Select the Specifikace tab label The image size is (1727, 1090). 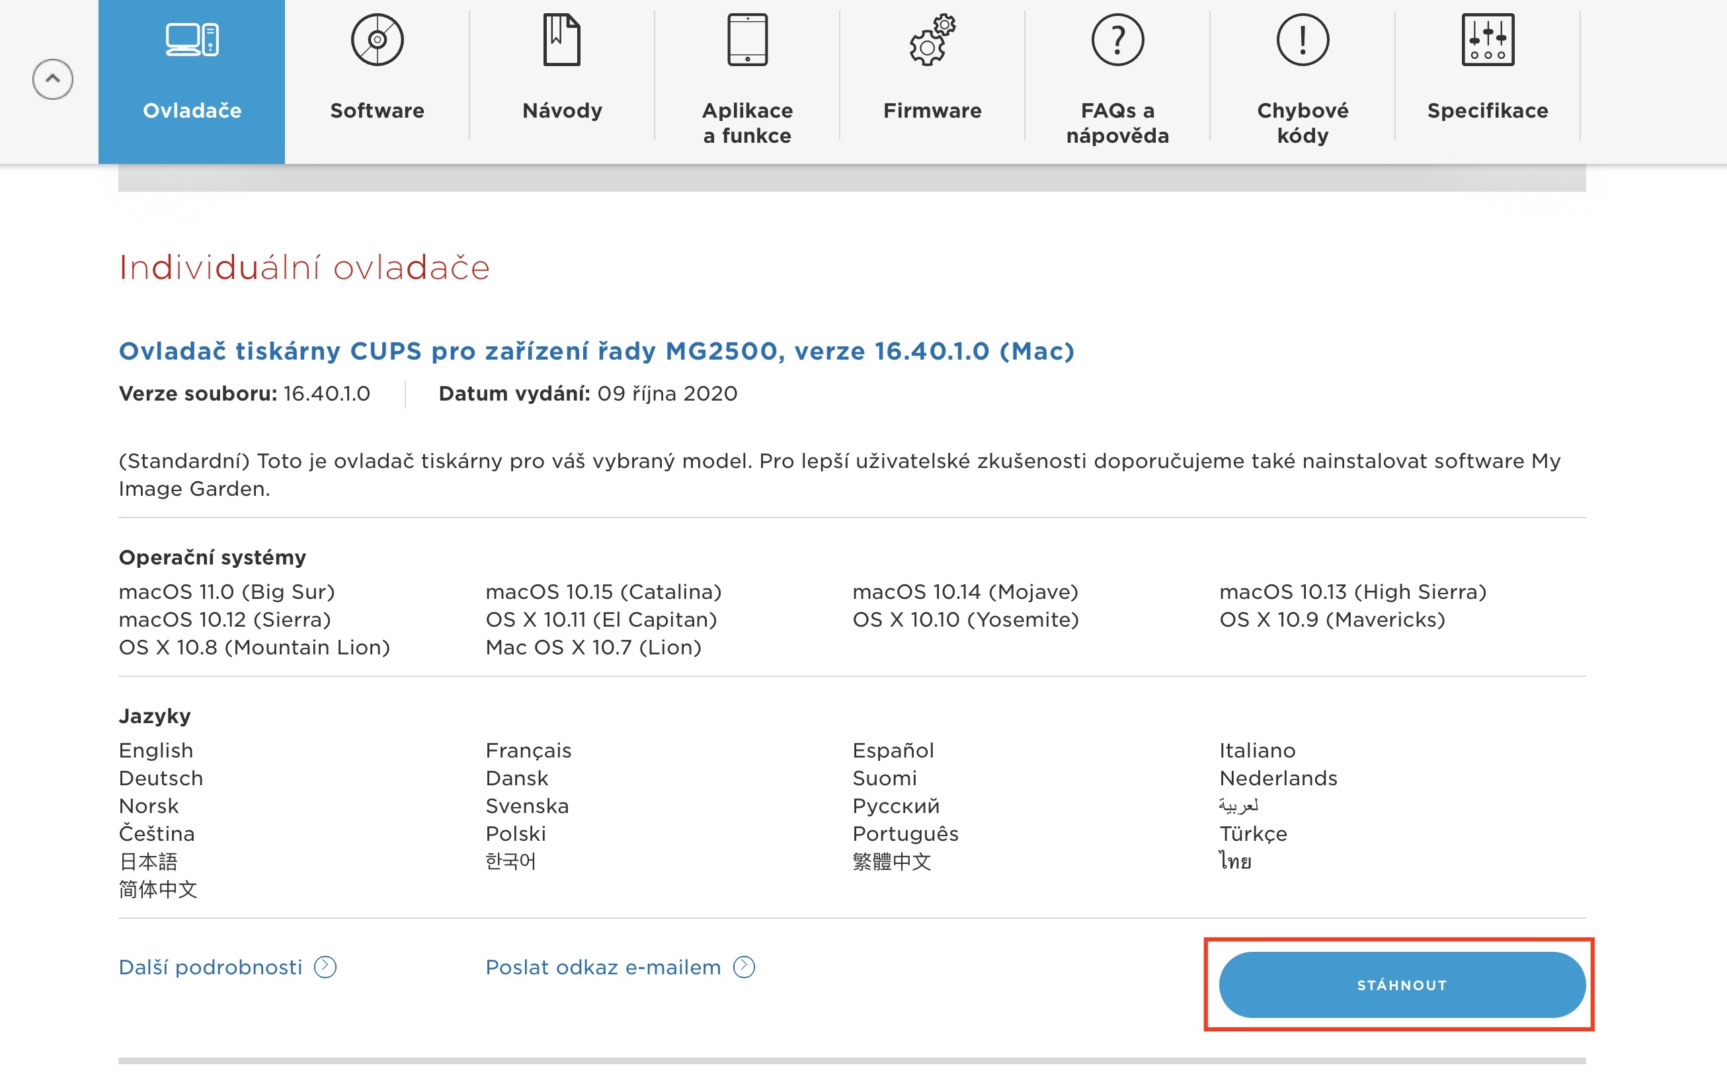[1487, 110]
